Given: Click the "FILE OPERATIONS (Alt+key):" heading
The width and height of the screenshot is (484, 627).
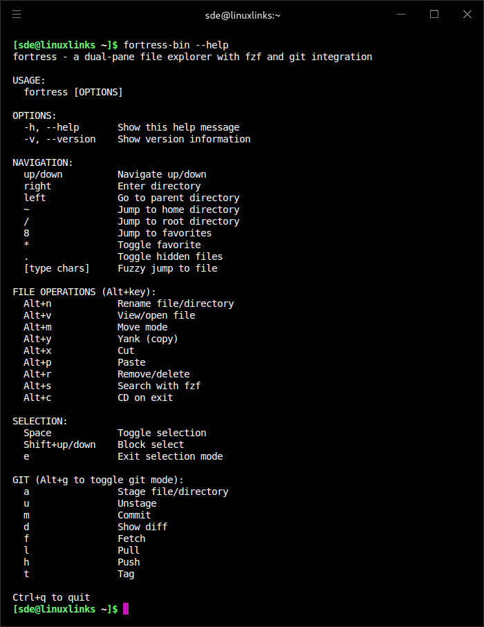Looking at the screenshot, I should 84,292.
